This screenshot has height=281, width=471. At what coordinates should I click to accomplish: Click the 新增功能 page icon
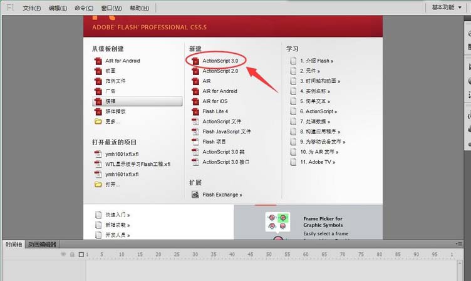[98, 225]
